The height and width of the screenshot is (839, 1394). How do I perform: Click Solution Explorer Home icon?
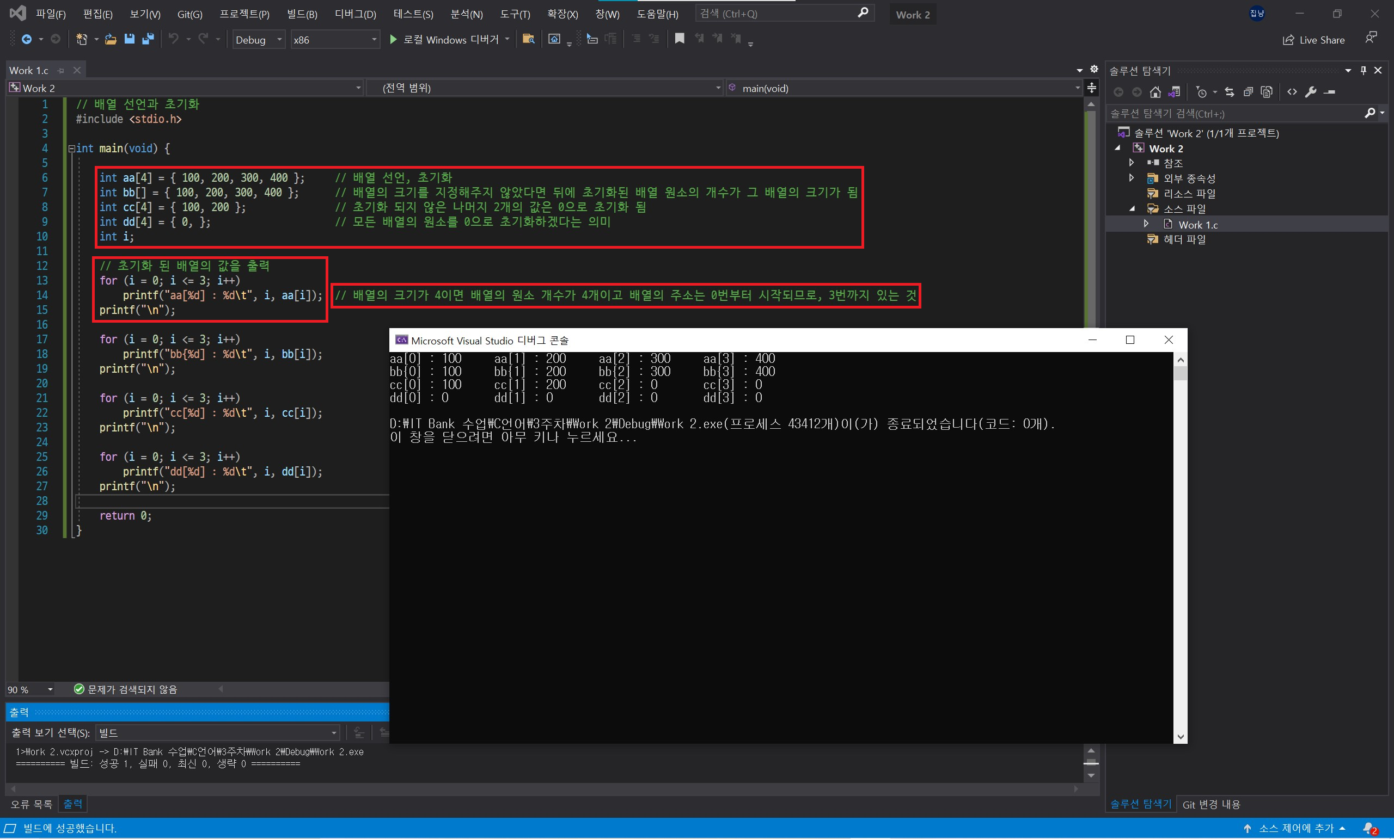tap(1155, 91)
